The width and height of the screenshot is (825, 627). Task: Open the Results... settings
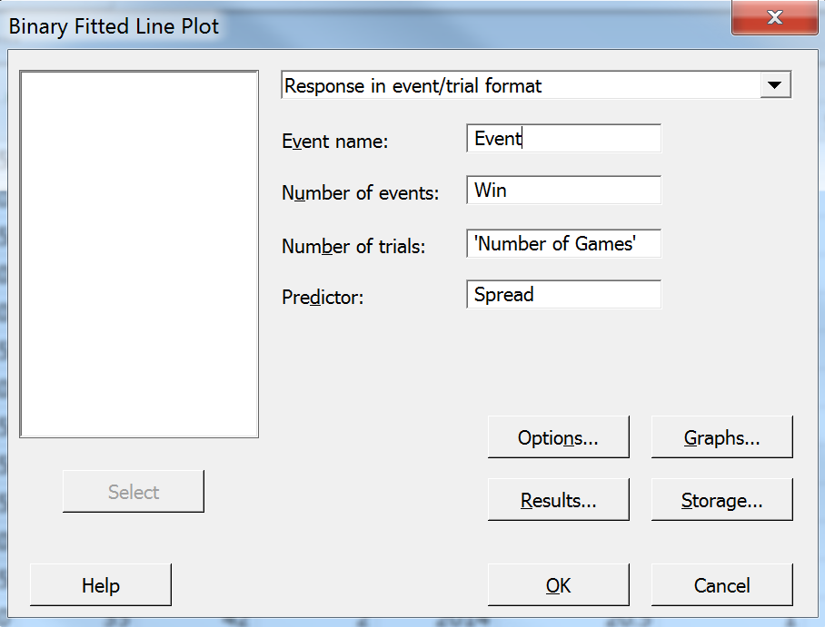click(x=558, y=500)
